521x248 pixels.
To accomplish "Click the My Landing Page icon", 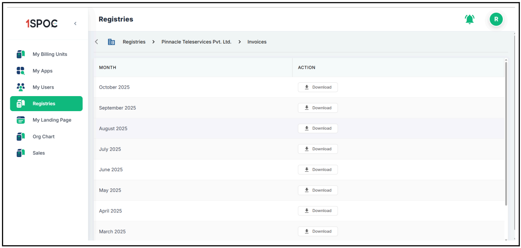I will point(21,120).
